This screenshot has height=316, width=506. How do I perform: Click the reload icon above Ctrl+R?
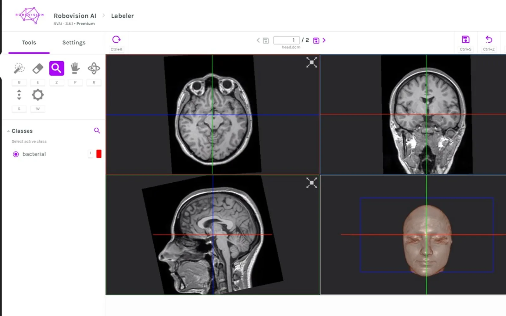[116, 39]
